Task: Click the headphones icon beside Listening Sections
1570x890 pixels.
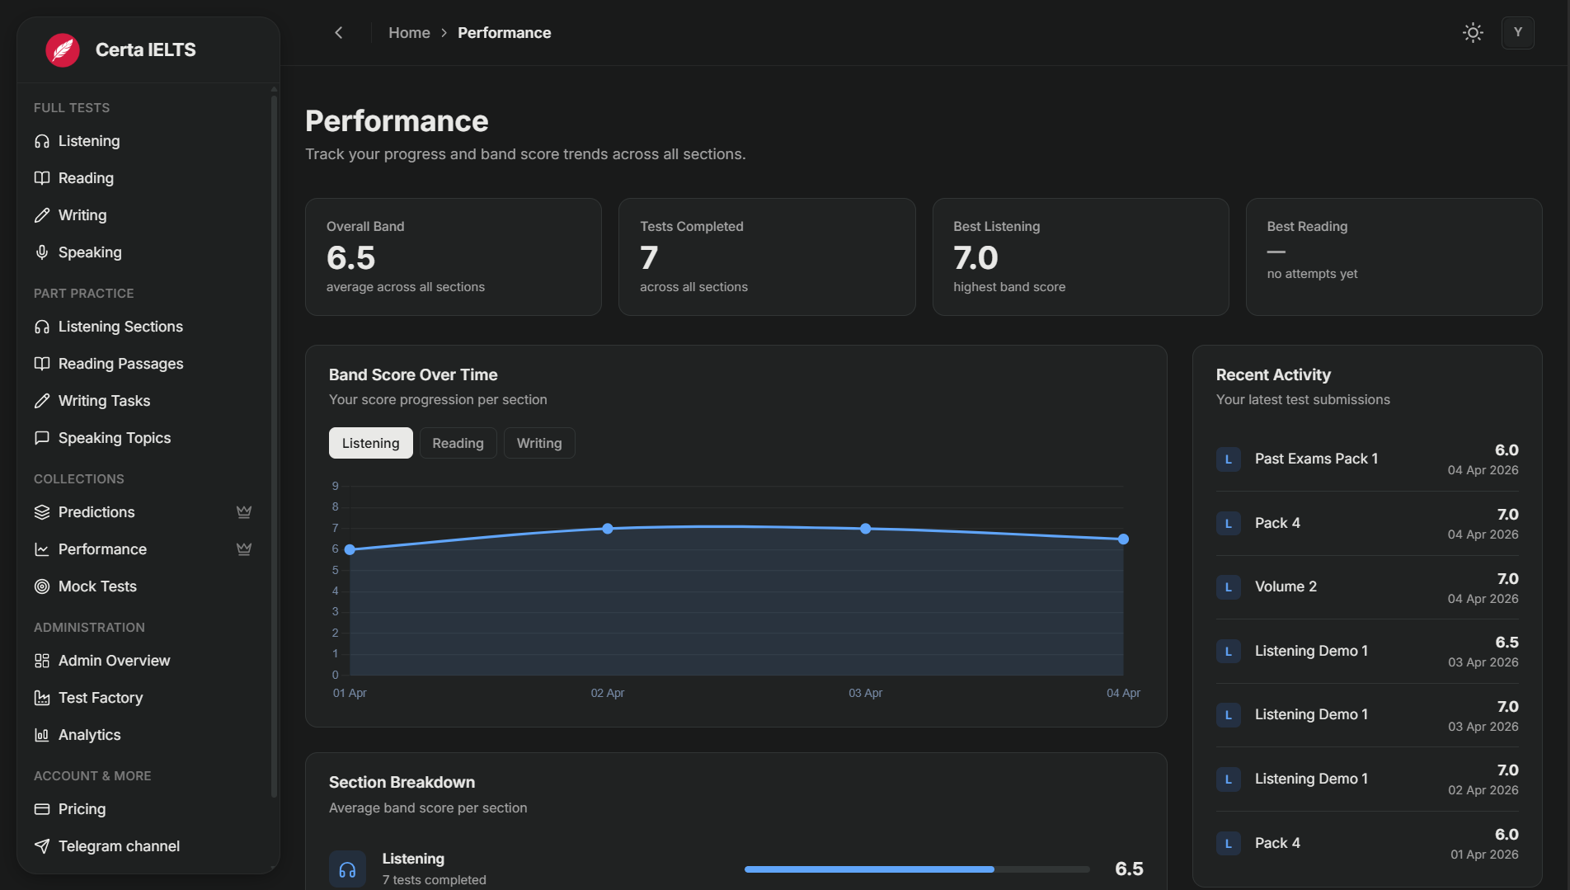Action: (x=42, y=327)
